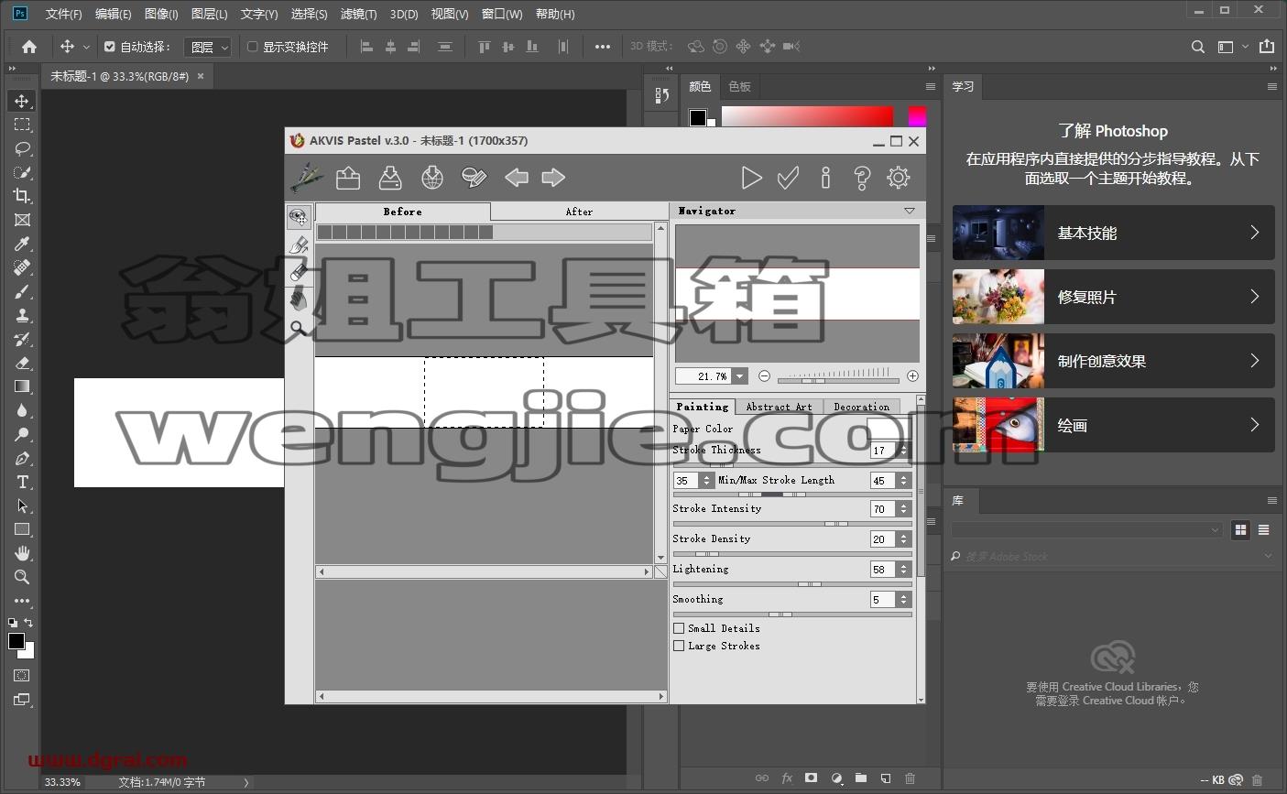1287x794 pixels.
Task: Click AKVIS undo left arrow
Action: pos(517,178)
